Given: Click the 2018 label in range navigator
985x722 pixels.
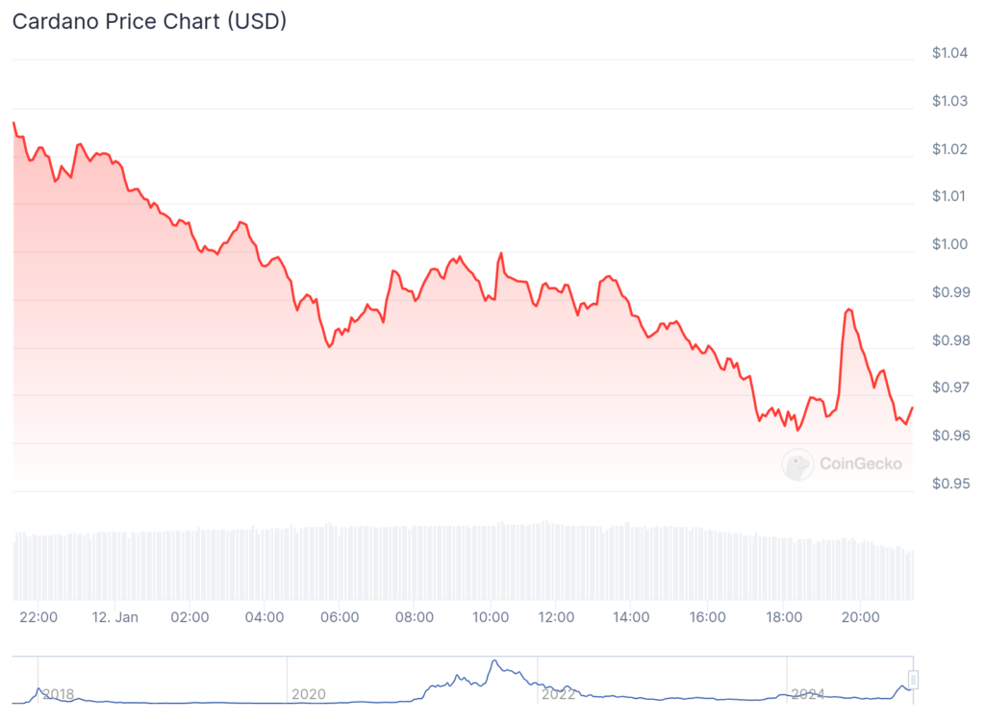Looking at the screenshot, I should click(58, 694).
